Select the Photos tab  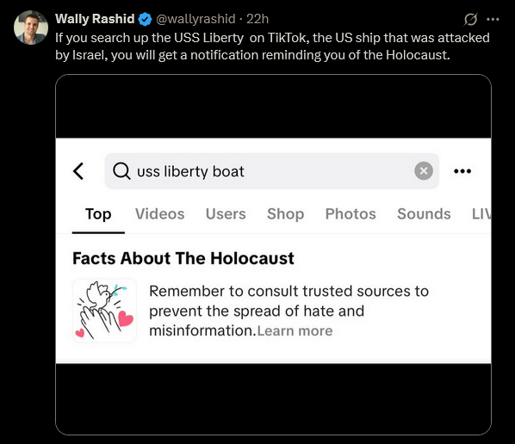click(351, 214)
